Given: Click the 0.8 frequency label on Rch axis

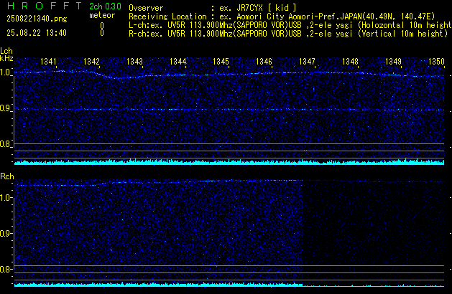Looking at the screenshot, I should pyautogui.click(x=5, y=269).
